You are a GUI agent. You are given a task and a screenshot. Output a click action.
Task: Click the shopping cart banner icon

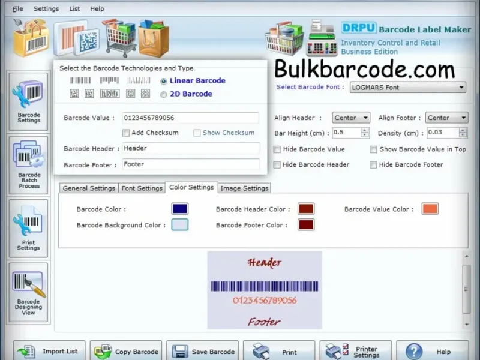(x=119, y=38)
